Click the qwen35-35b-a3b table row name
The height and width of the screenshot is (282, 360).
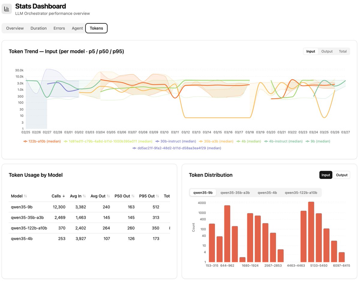pos(27,218)
